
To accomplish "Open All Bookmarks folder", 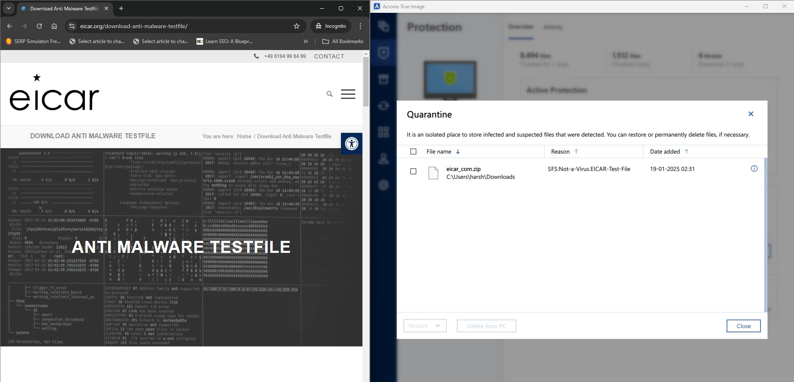I will tap(343, 41).
